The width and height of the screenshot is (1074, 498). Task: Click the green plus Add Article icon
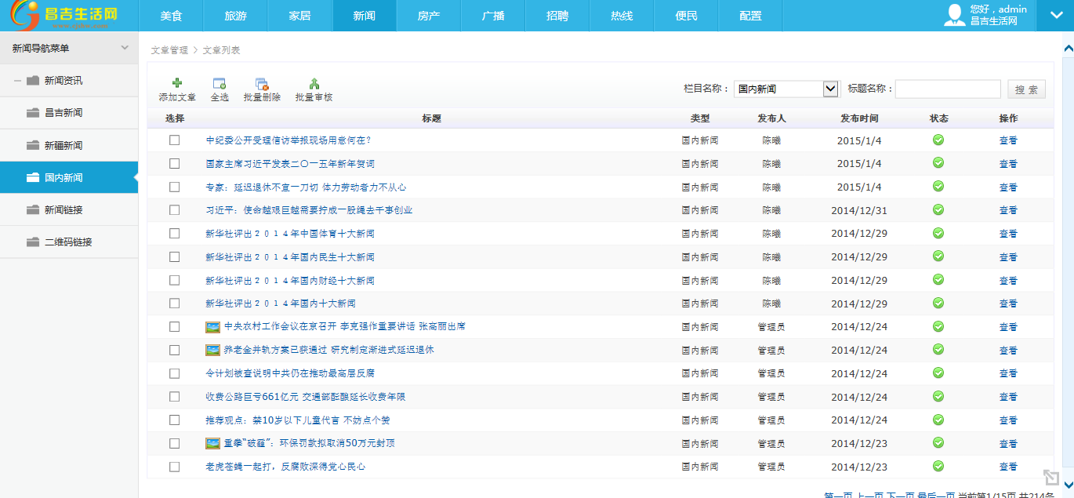click(x=177, y=83)
